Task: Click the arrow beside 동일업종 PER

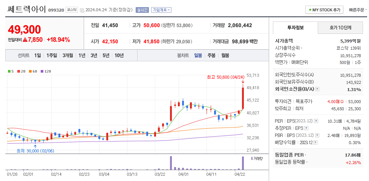Action: 306,155
